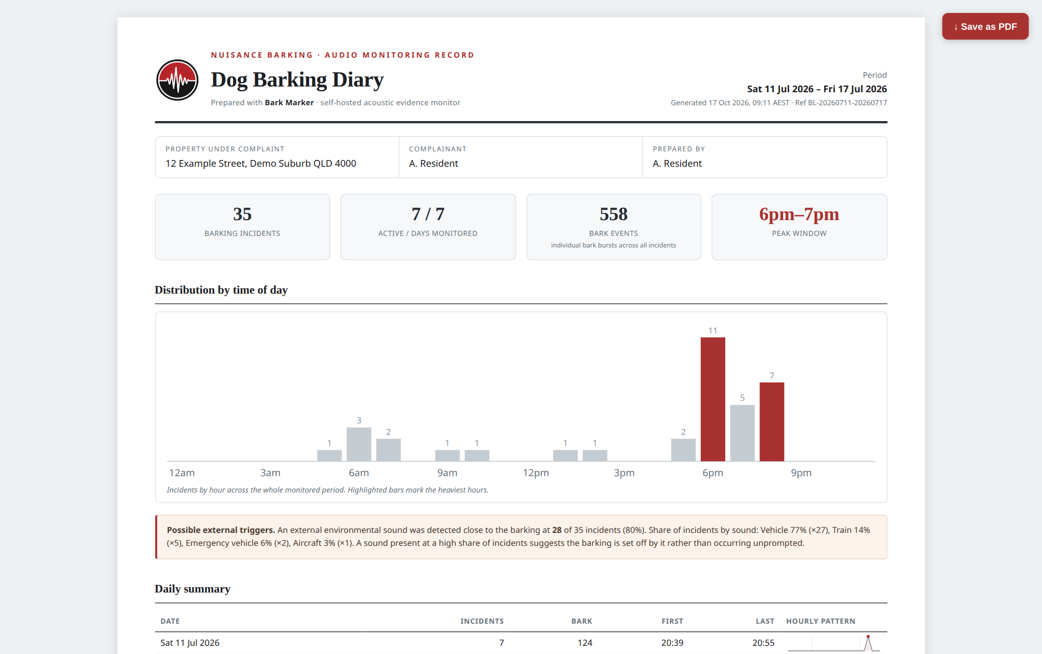
Task: Click the 9pm axis label
Action: (801, 473)
